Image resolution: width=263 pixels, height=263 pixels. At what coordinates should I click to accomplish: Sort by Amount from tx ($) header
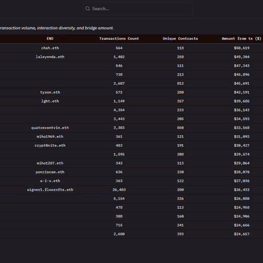241,38
